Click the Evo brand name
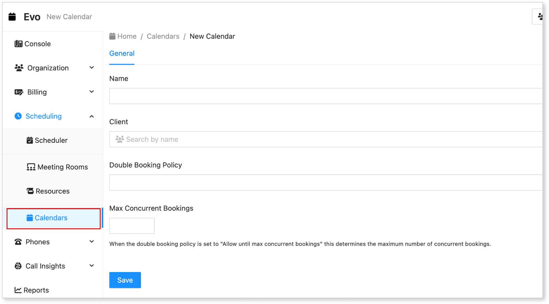549x304 pixels. point(32,17)
